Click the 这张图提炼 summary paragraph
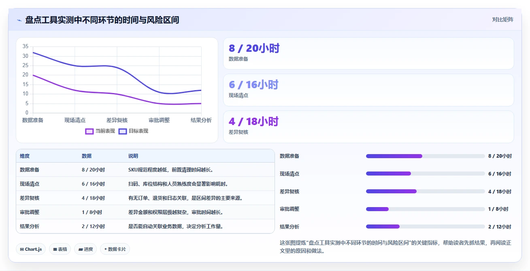 point(396,247)
